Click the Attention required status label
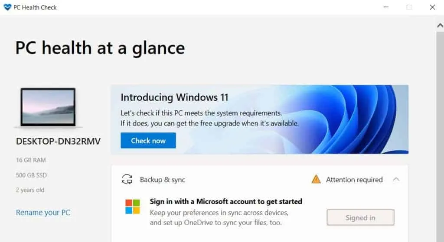The height and width of the screenshot is (242, 444). pyautogui.click(x=354, y=180)
